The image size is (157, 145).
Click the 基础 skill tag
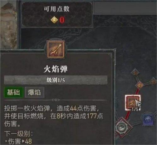pos(13,92)
